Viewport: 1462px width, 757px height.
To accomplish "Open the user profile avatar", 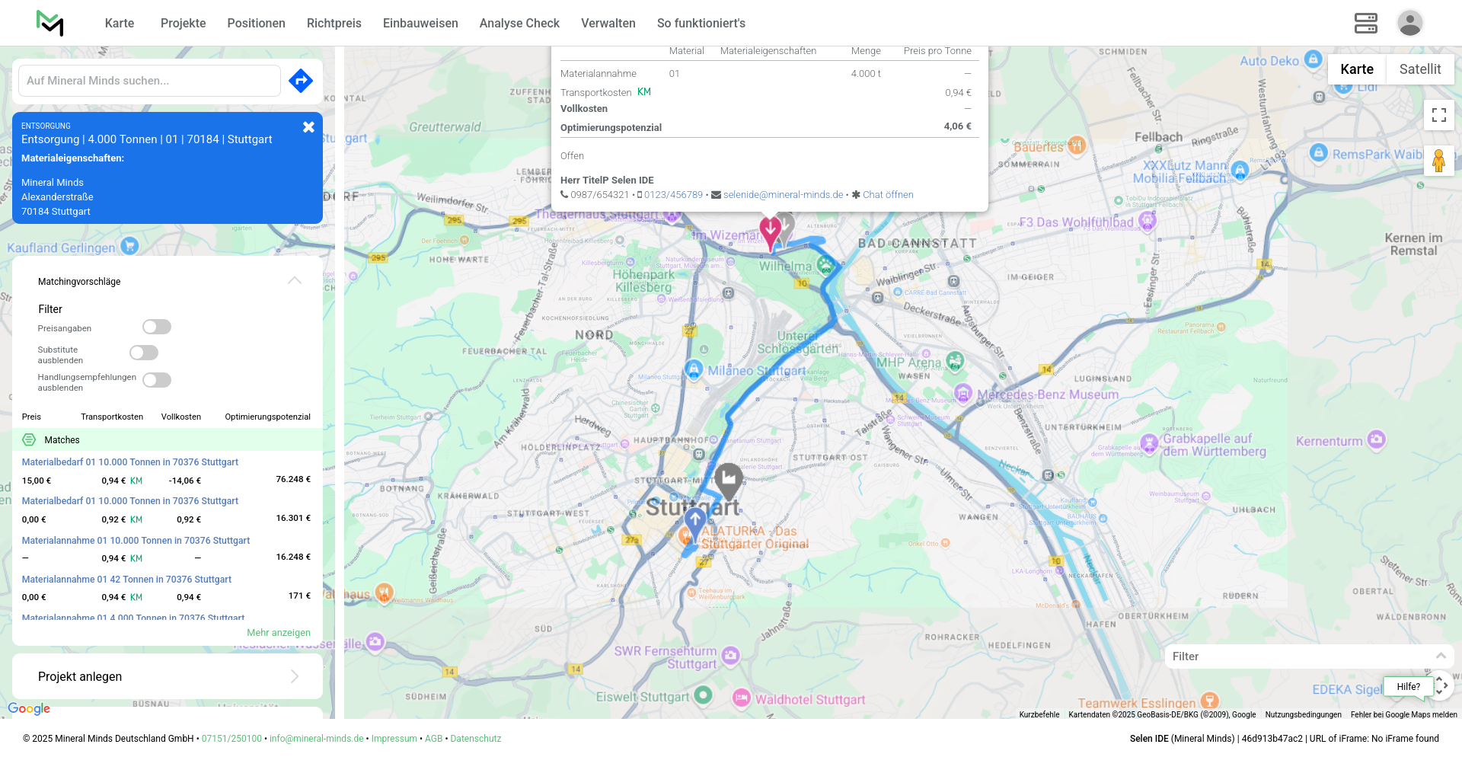I will click(1409, 23).
